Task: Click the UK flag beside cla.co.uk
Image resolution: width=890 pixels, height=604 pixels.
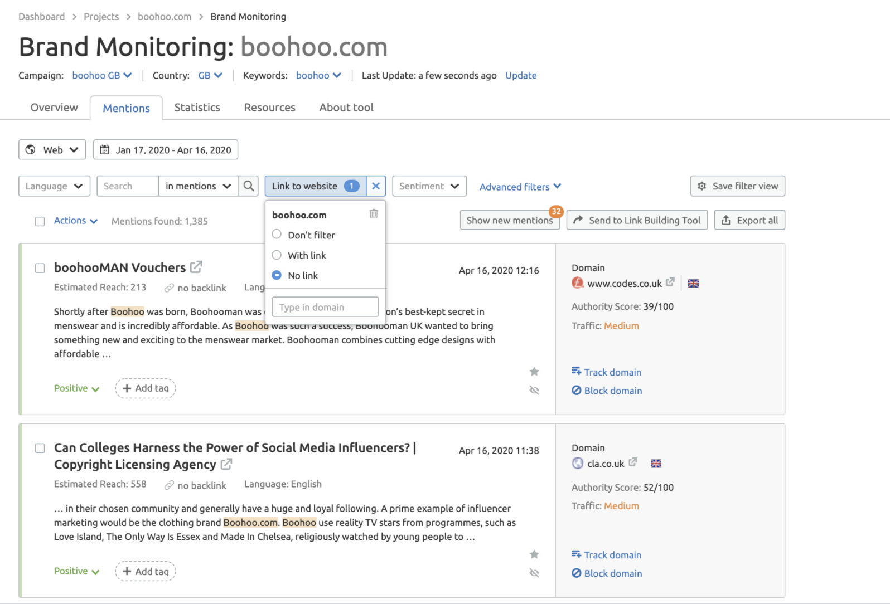Action: (656, 464)
